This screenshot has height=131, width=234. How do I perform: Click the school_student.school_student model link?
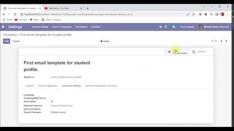point(66,77)
